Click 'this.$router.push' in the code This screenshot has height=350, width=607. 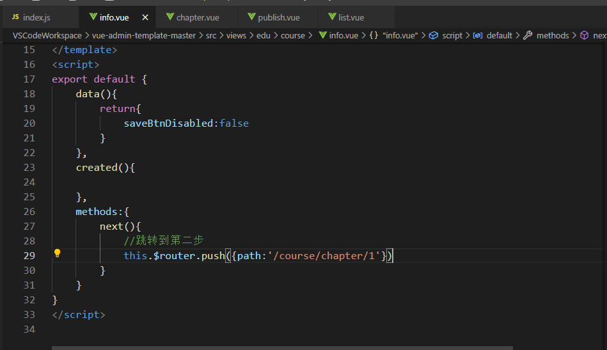click(x=174, y=256)
